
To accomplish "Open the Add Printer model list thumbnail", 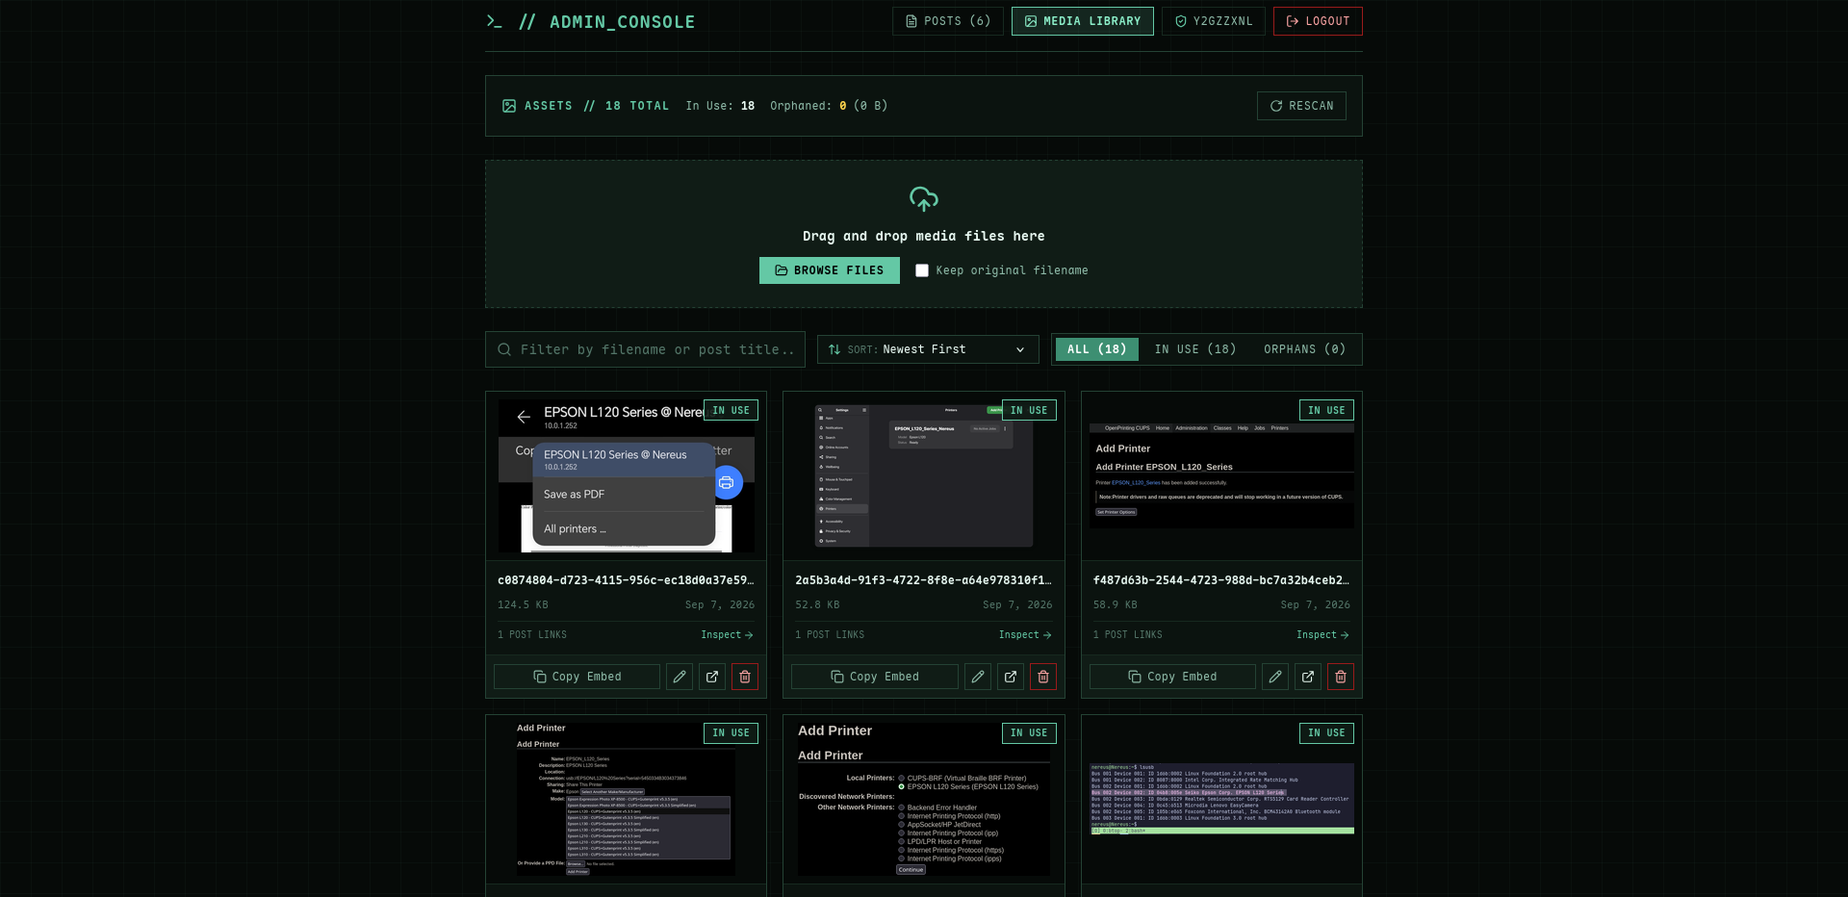I will point(627,799).
